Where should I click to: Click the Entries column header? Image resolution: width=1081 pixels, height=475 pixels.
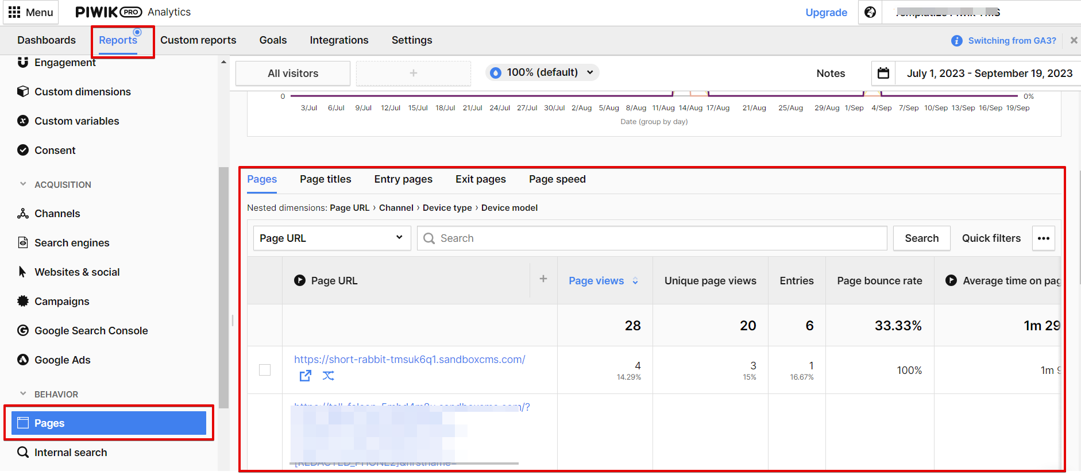[x=797, y=281]
